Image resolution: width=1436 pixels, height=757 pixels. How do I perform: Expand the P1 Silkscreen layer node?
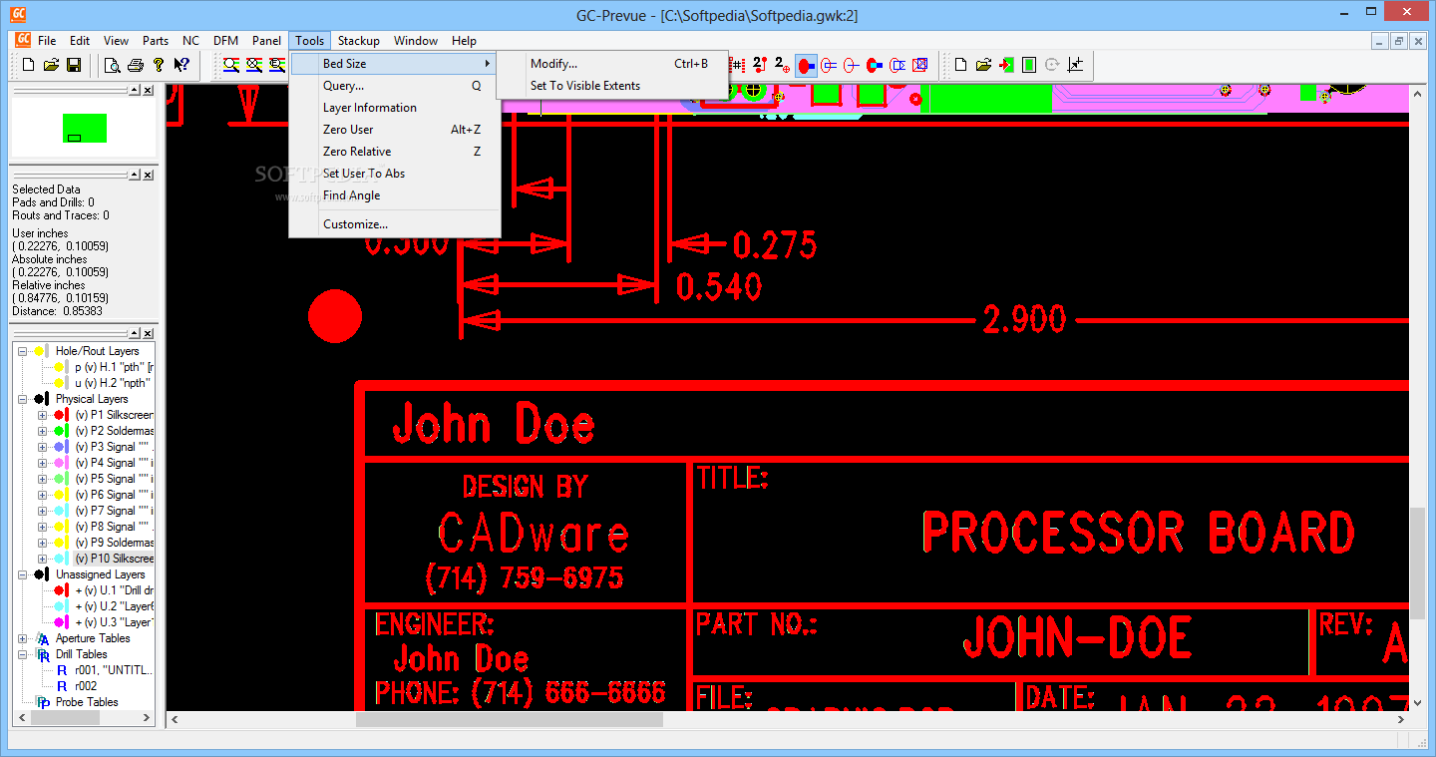pyautogui.click(x=42, y=415)
